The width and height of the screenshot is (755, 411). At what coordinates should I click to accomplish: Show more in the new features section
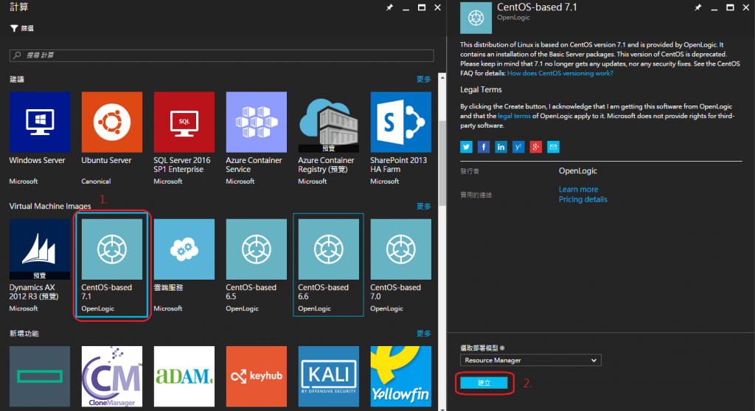[424, 334]
